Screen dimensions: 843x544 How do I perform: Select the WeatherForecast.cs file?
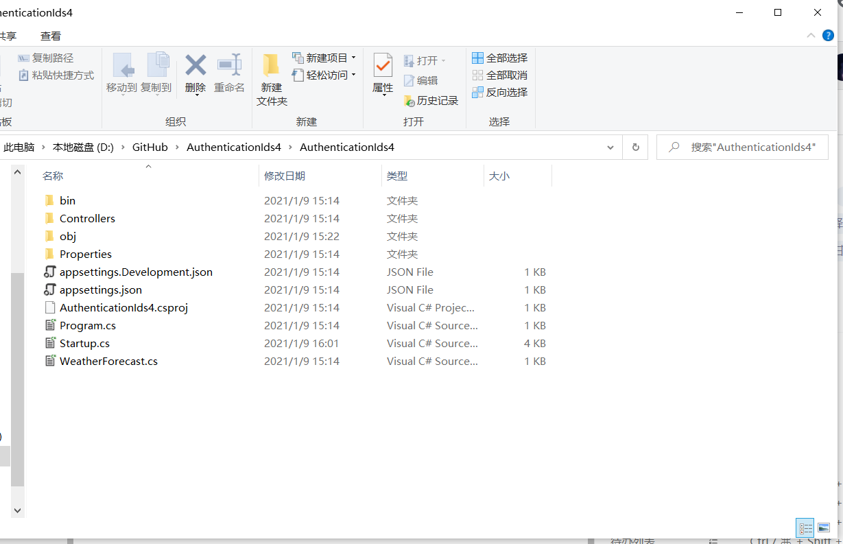(108, 361)
